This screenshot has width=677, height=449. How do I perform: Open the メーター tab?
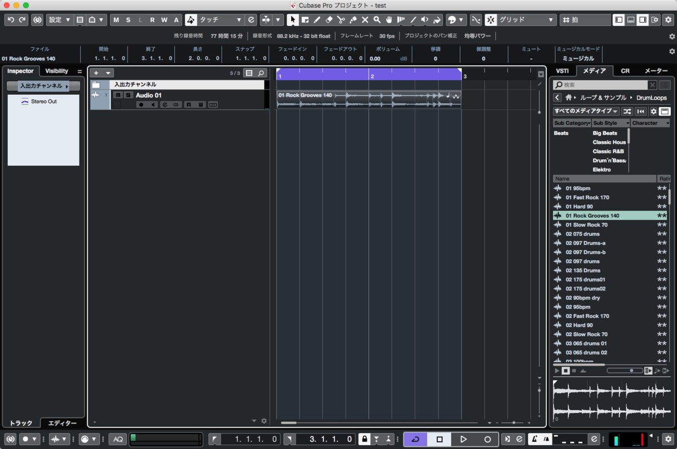pos(656,71)
